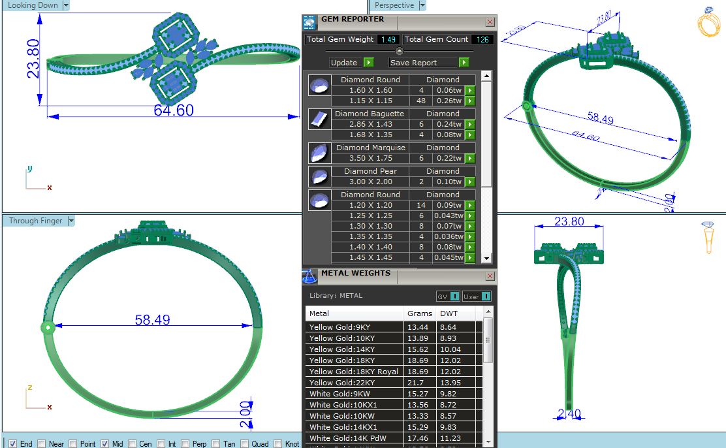The width and height of the screenshot is (726, 448).
Task: Open the Perspective viewport menu arrow
Action: (x=422, y=5)
